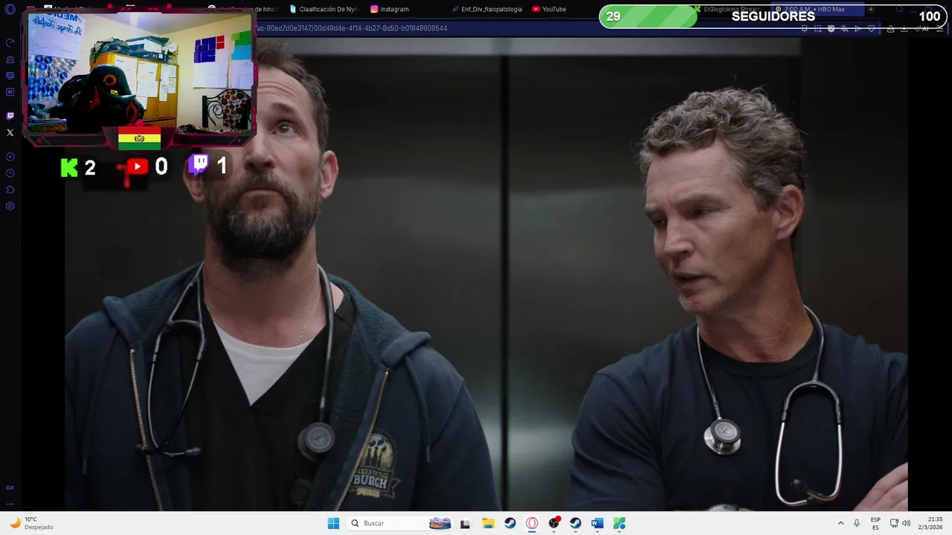The image size is (952, 535).
Task: Switch to Enf_Div_fisiopatologia tab
Action: [x=486, y=9]
